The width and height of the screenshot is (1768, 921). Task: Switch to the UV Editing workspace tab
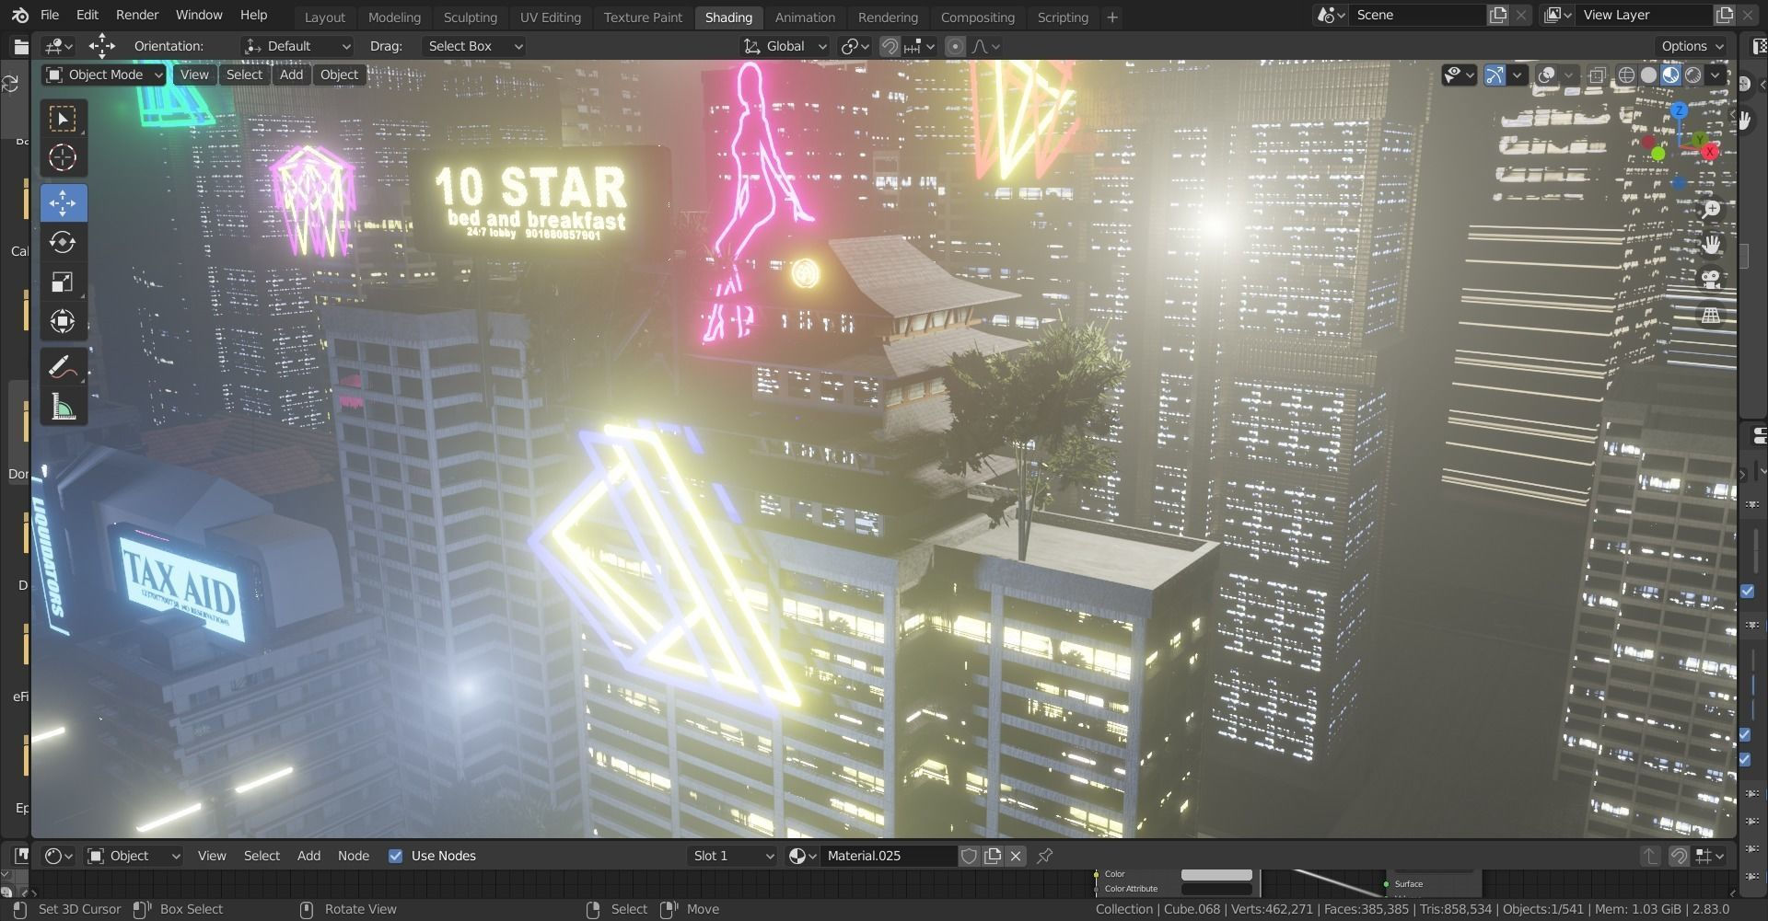[551, 17]
